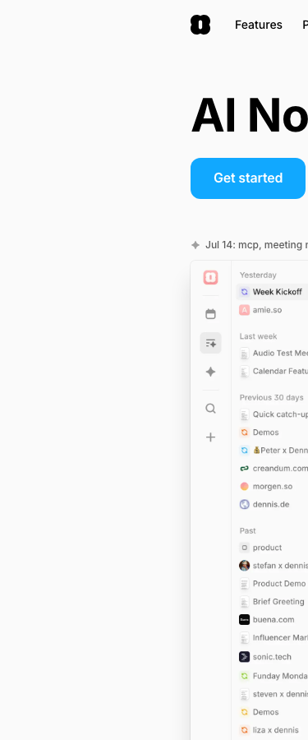Click the pink A icon beside amie.so

click(x=244, y=310)
